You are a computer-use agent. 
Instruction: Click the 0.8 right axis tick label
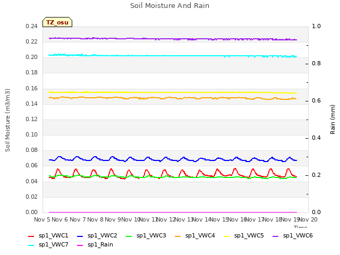316,64
